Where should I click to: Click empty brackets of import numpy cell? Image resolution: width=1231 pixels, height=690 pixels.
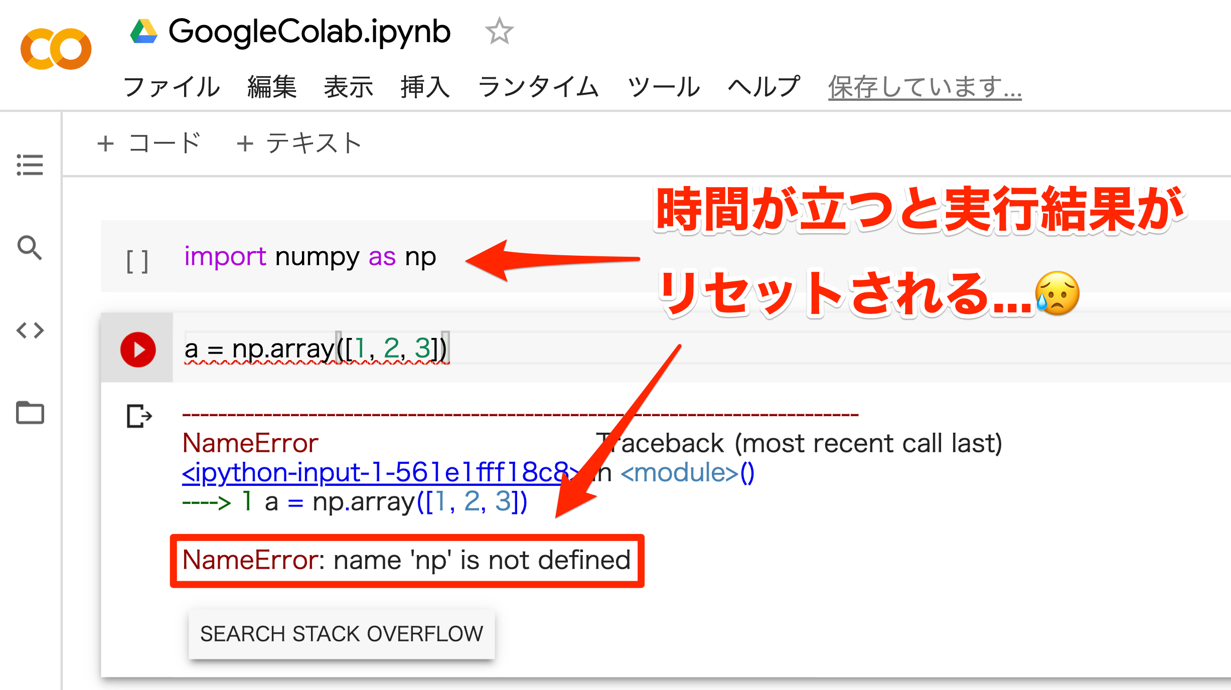(137, 261)
